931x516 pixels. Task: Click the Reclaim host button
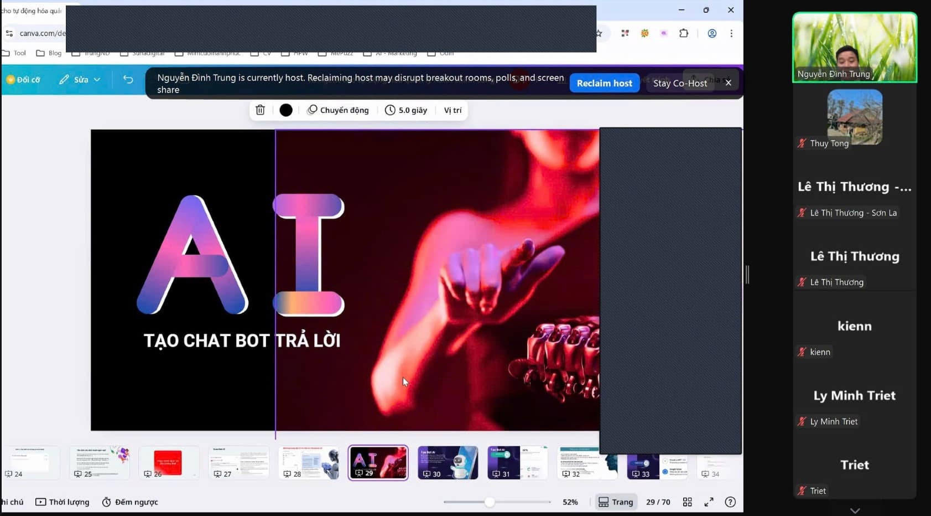tap(604, 82)
